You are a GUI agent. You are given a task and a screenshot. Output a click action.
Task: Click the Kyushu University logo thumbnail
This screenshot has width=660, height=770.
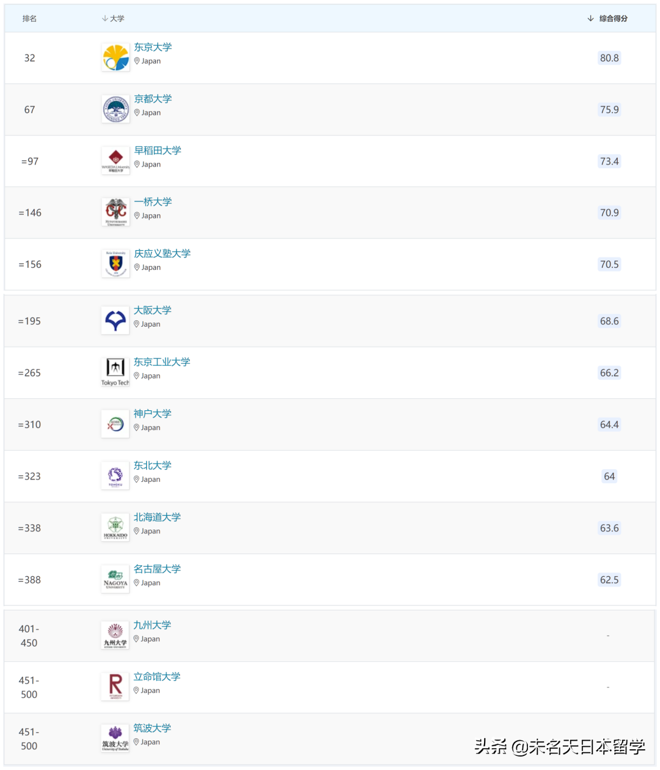116,635
